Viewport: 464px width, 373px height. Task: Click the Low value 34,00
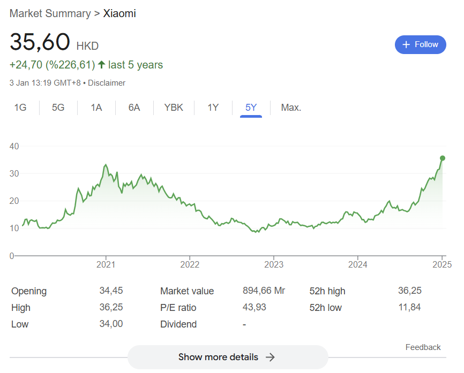[x=111, y=324]
